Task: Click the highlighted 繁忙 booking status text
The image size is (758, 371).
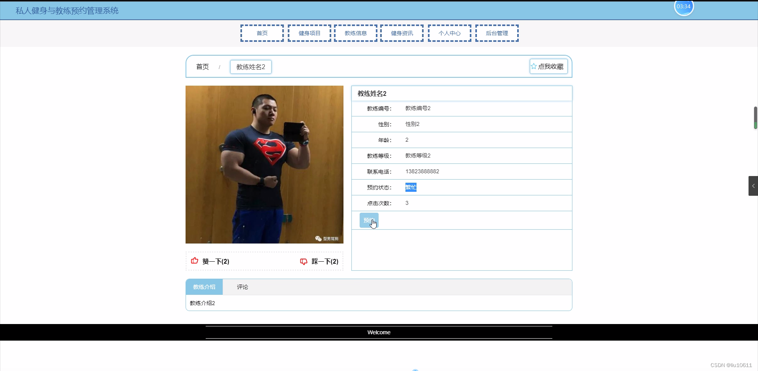Action: coord(411,187)
